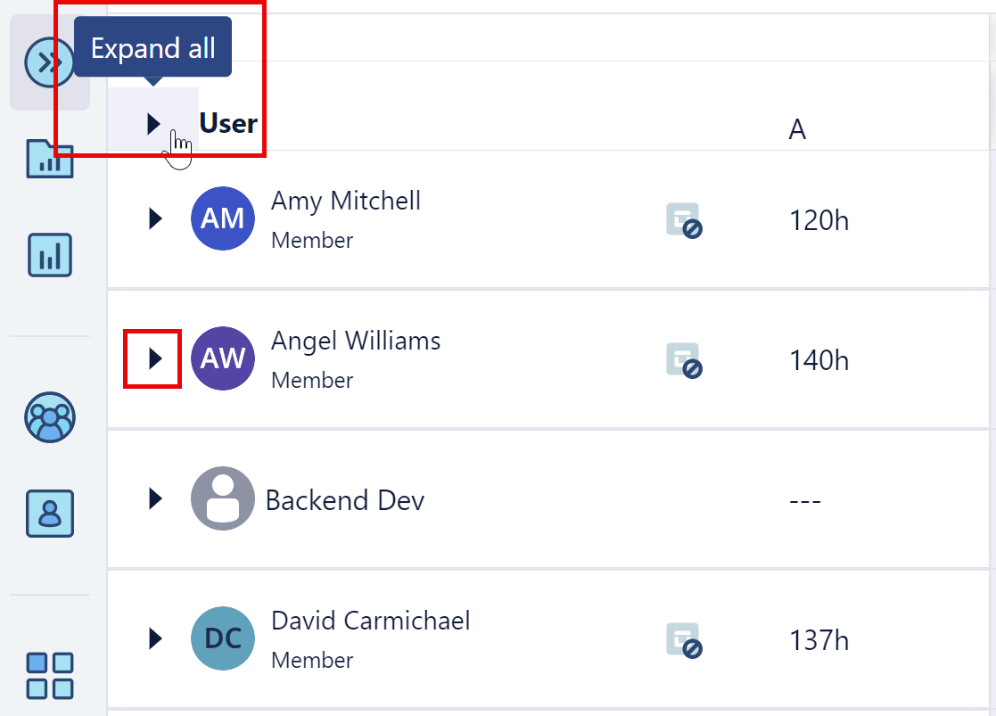
Task: Click David Carmichael's DC avatar
Action: coord(223,638)
